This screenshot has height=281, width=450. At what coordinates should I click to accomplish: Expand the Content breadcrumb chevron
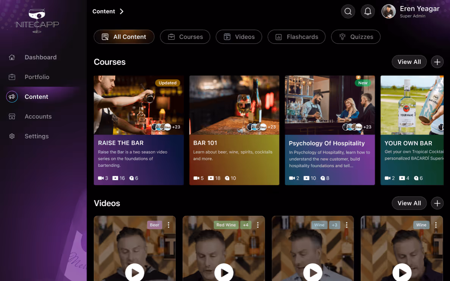coord(122,11)
